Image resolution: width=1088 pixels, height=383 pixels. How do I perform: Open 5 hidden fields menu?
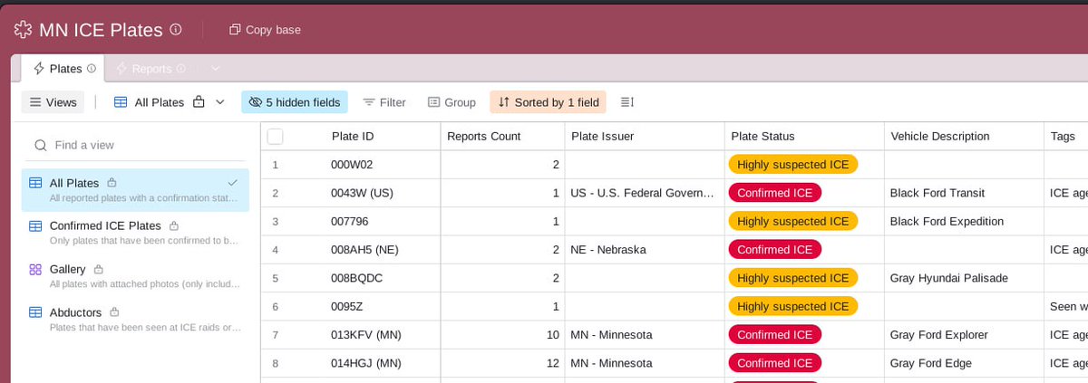coord(295,102)
